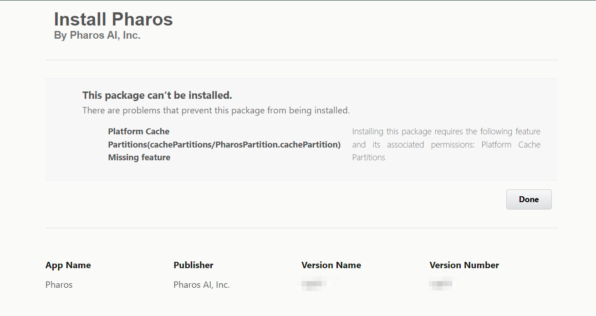Click 'By Pharos AI, Inc.' subtitle

point(97,36)
